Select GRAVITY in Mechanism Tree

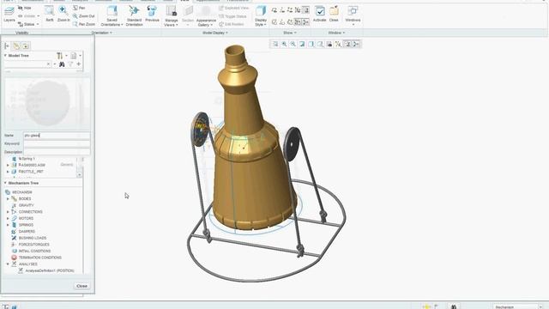[x=26, y=205]
